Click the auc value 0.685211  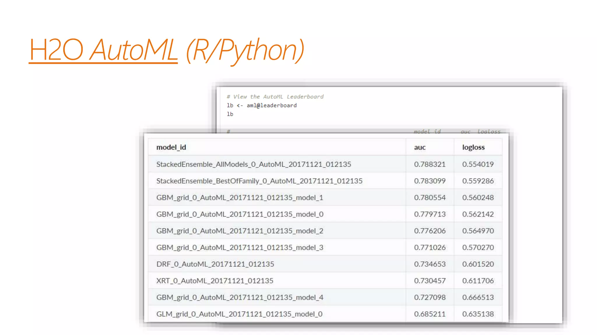pyautogui.click(x=430, y=314)
